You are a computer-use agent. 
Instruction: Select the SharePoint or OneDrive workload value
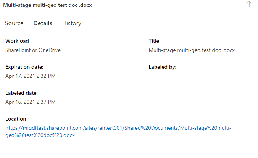(33, 50)
